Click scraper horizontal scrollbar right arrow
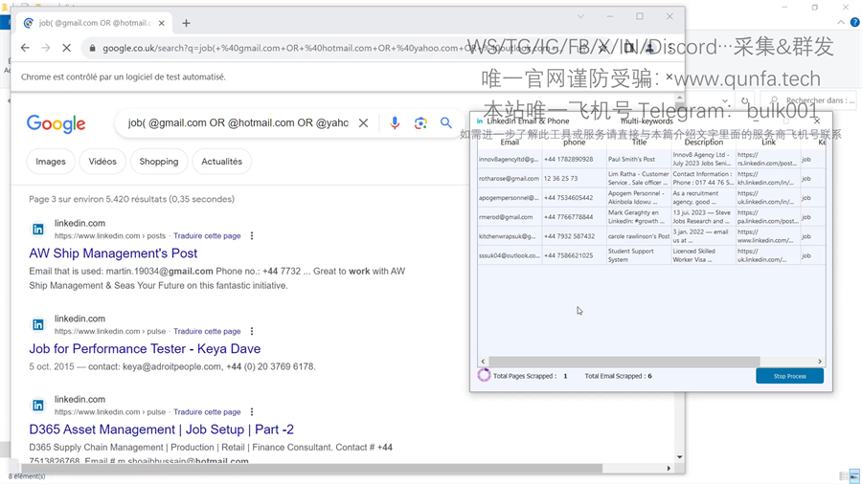The height and width of the screenshot is (484, 862). click(820, 362)
